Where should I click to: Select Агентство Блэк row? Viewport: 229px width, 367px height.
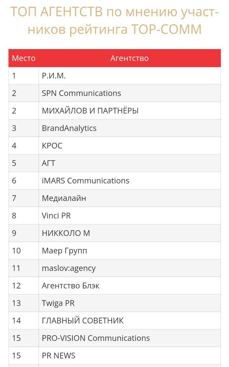click(70, 286)
